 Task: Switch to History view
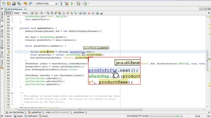pyautogui.click(x=25, y=13)
